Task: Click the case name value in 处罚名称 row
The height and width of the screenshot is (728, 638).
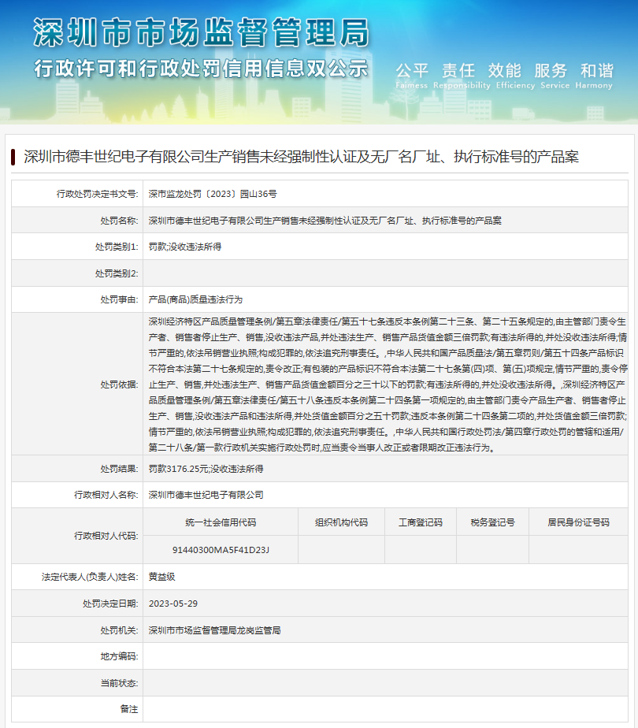Action: (x=325, y=221)
